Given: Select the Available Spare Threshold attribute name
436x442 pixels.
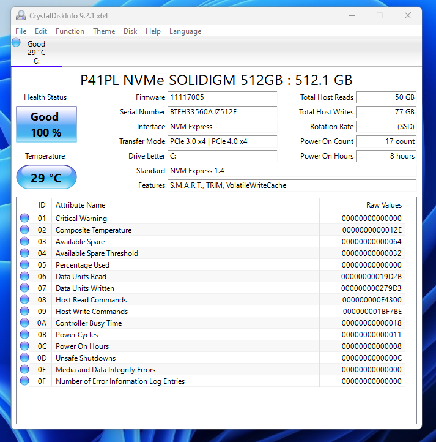Looking at the screenshot, I should tap(97, 253).
